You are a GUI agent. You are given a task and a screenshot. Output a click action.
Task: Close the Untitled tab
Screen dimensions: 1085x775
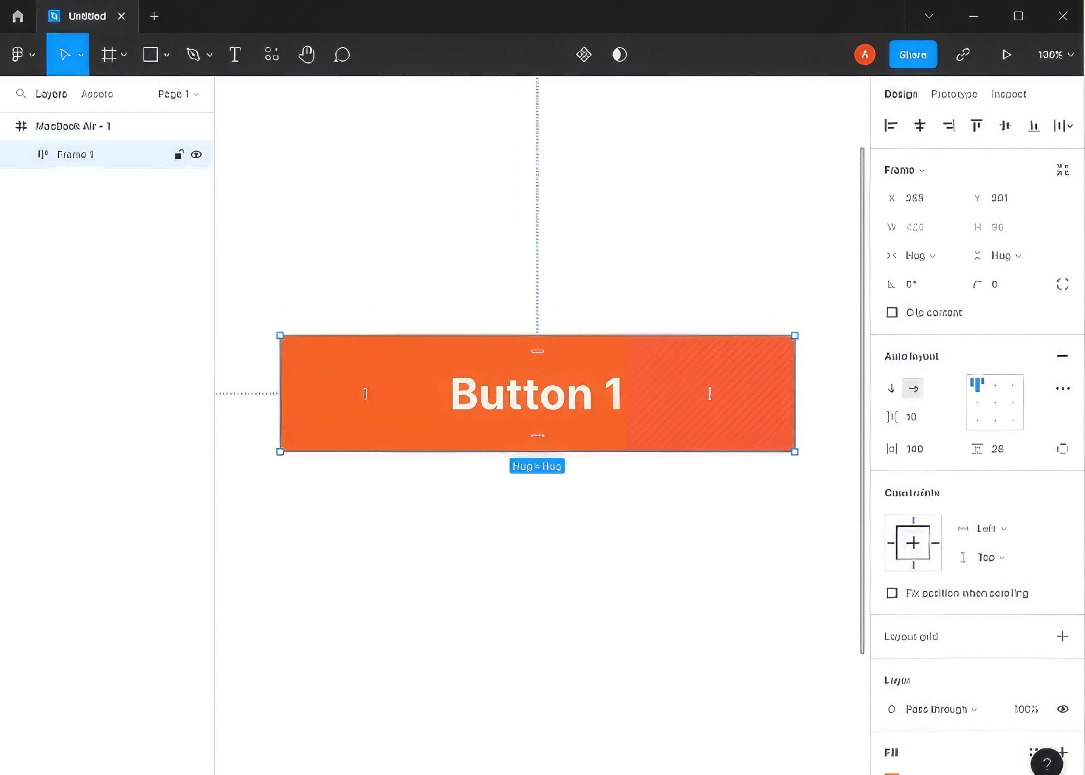point(122,16)
